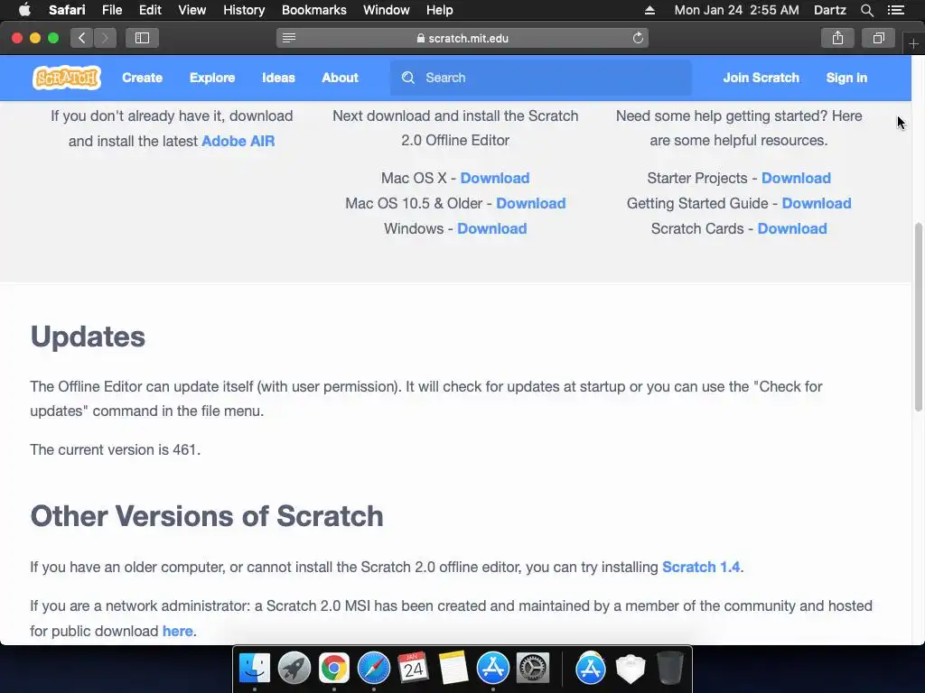Viewport: 925px width, 693px height.
Task: Reload the page with the refresh icon
Action: coord(638,38)
